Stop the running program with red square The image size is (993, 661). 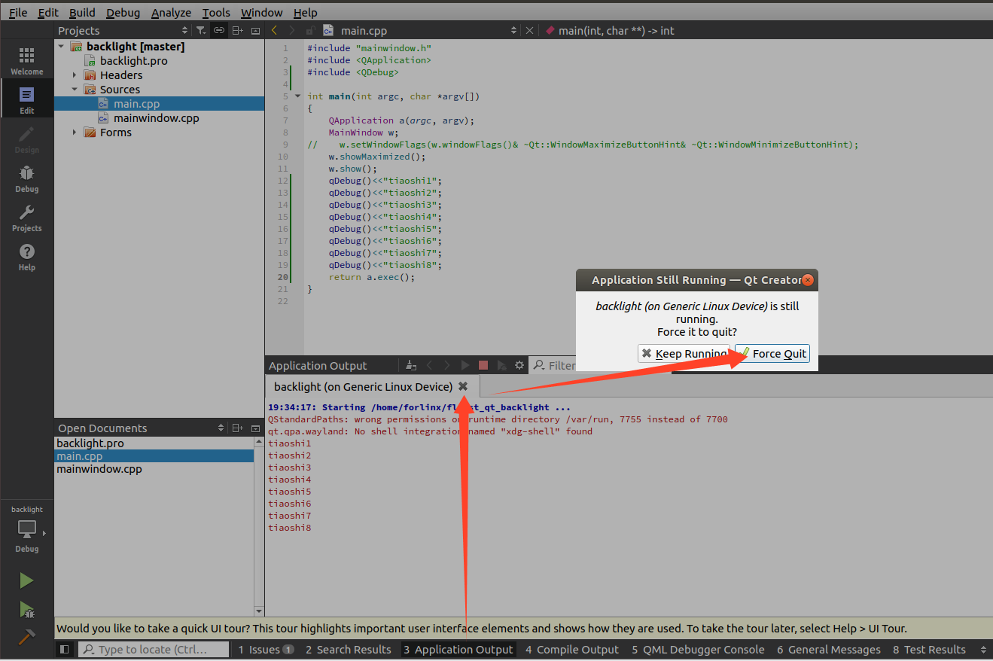pos(483,365)
